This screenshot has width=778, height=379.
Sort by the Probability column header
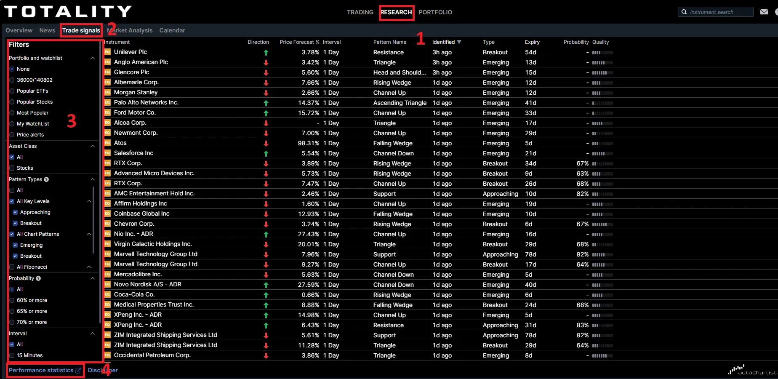(x=576, y=42)
